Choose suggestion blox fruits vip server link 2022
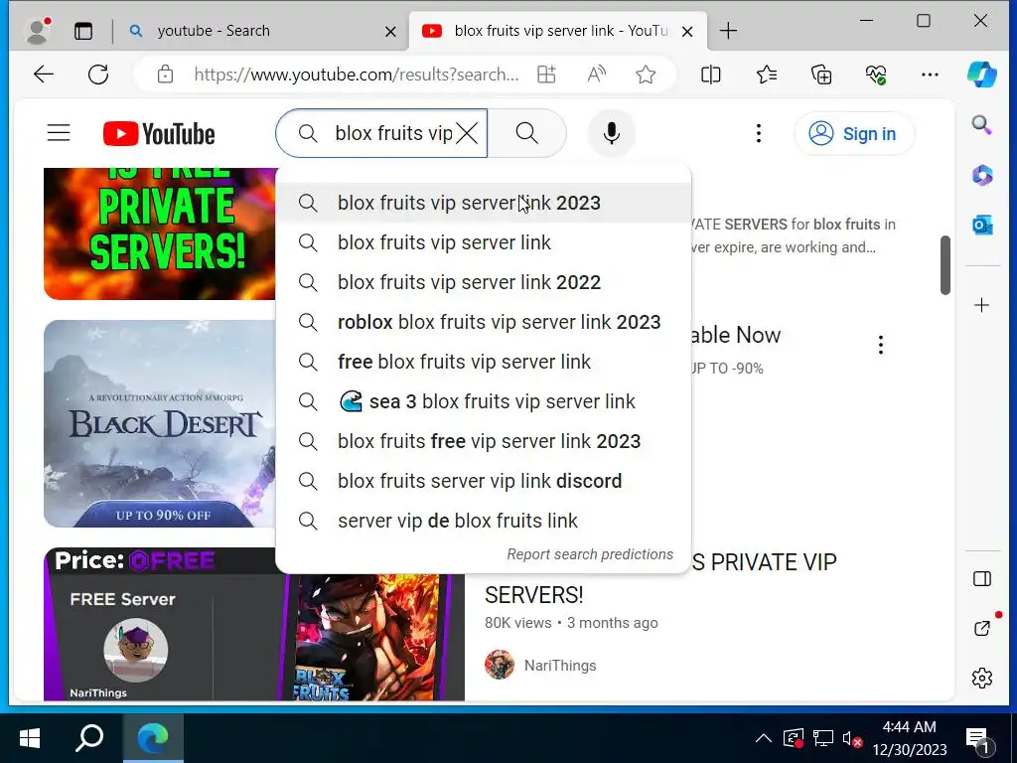 (484, 282)
